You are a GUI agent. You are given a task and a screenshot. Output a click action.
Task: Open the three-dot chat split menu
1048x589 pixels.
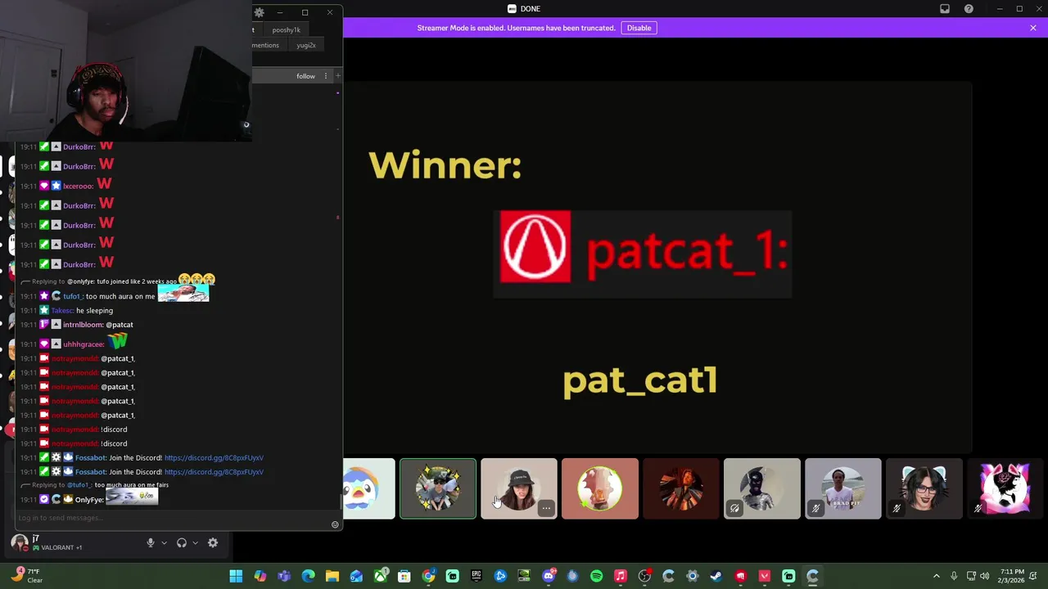pos(325,76)
